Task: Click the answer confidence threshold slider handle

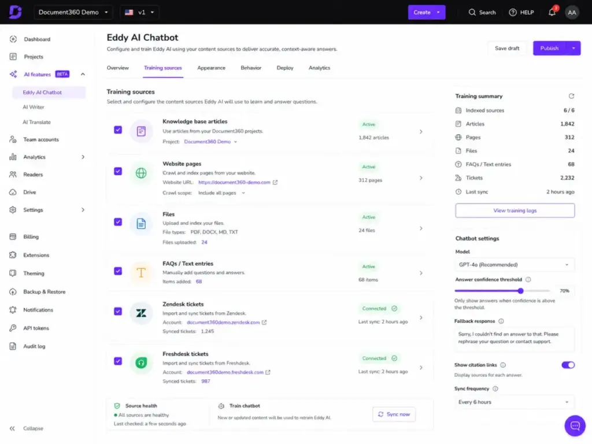Action: tap(521, 291)
